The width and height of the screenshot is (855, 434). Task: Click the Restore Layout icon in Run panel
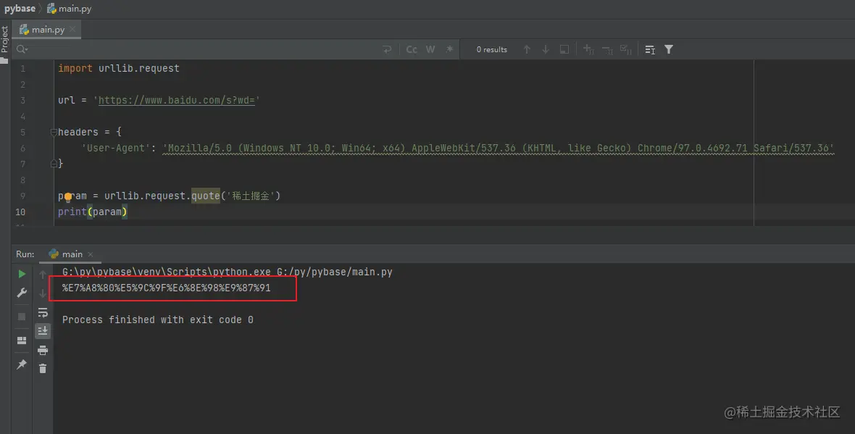click(22, 341)
